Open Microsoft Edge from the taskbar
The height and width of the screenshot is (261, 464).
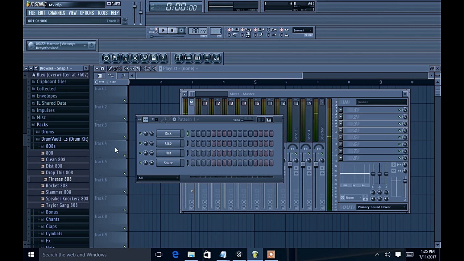tap(175, 254)
